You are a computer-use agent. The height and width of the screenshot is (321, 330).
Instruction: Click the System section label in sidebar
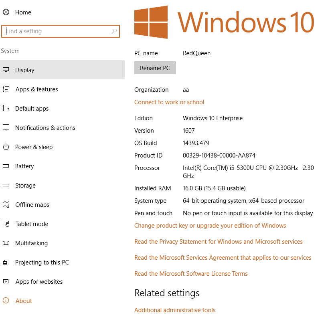pos(10,51)
